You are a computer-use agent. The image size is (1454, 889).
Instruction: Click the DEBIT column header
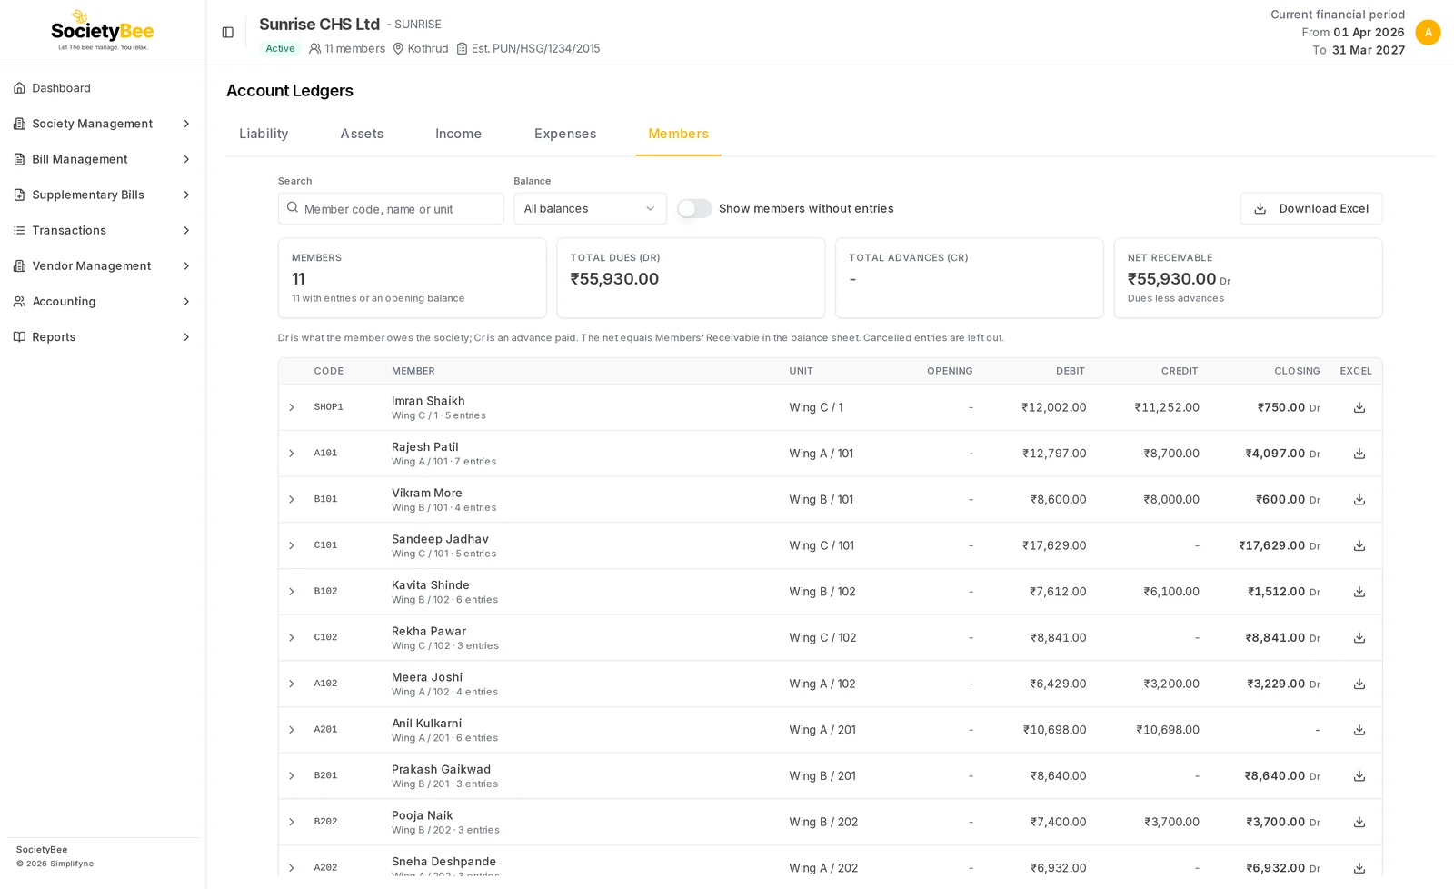[x=1071, y=371]
